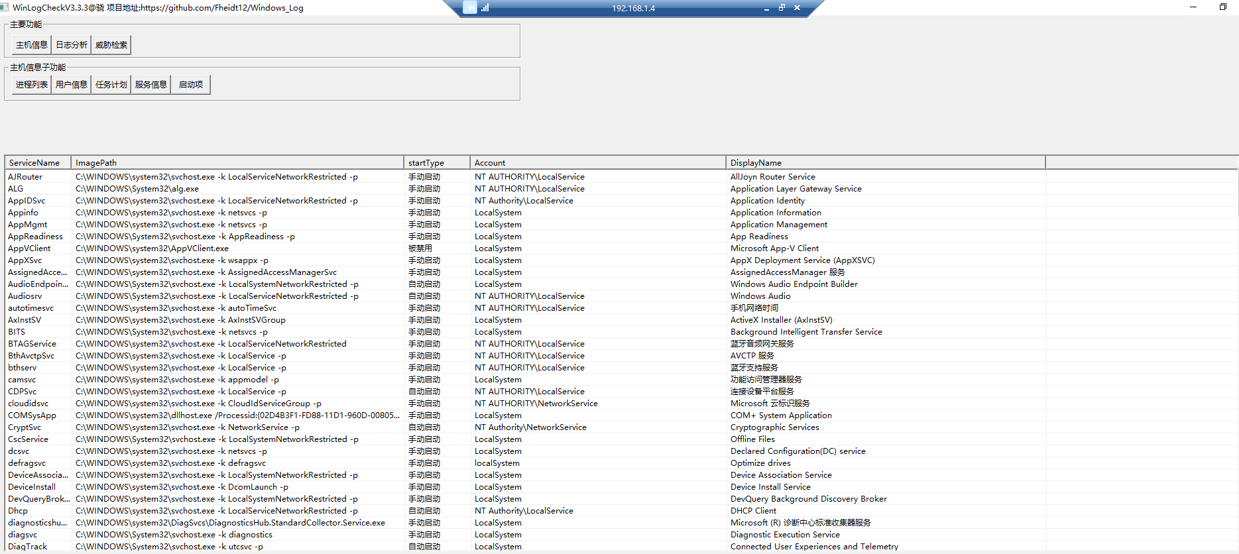Click the pin icon in remote session bar

click(470, 8)
